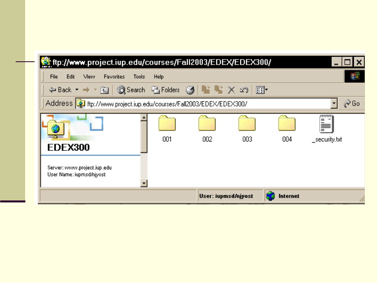Click Server: www.project.iup.edu text

click(x=79, y=167)
